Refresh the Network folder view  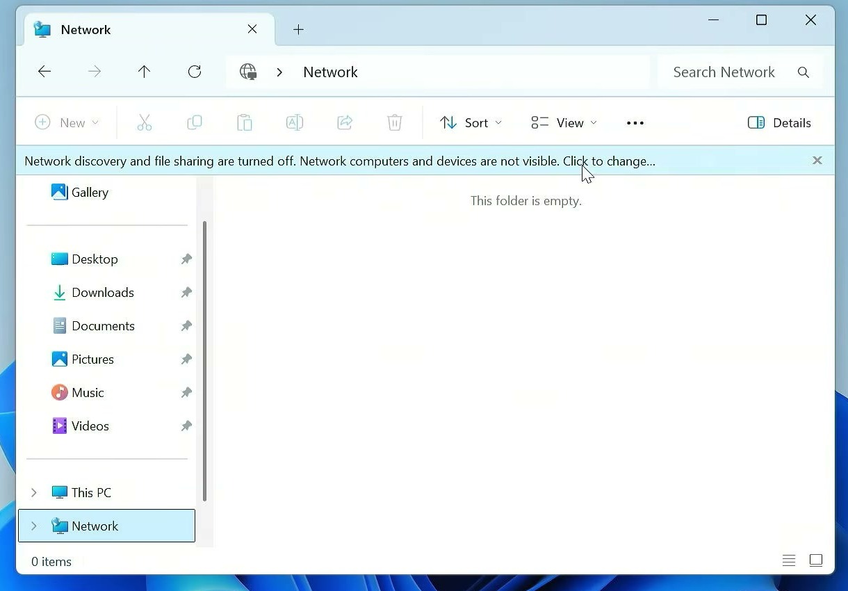[195, 72]
